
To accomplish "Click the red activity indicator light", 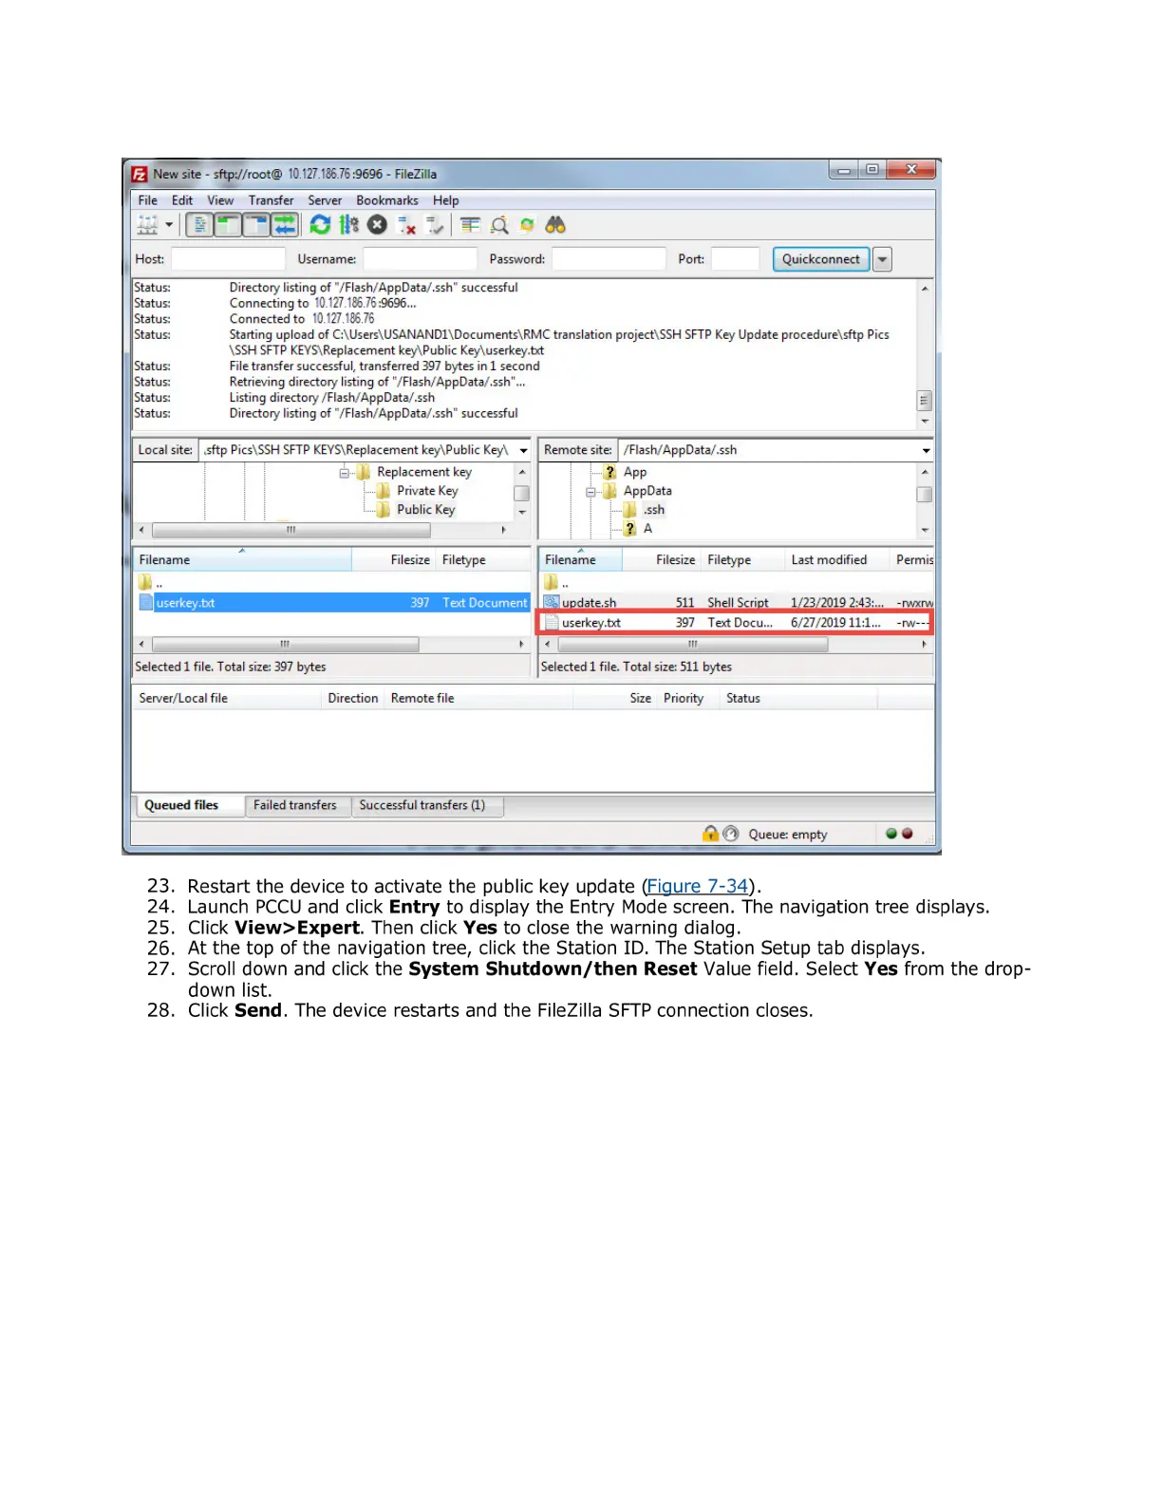I will point(908,834).
